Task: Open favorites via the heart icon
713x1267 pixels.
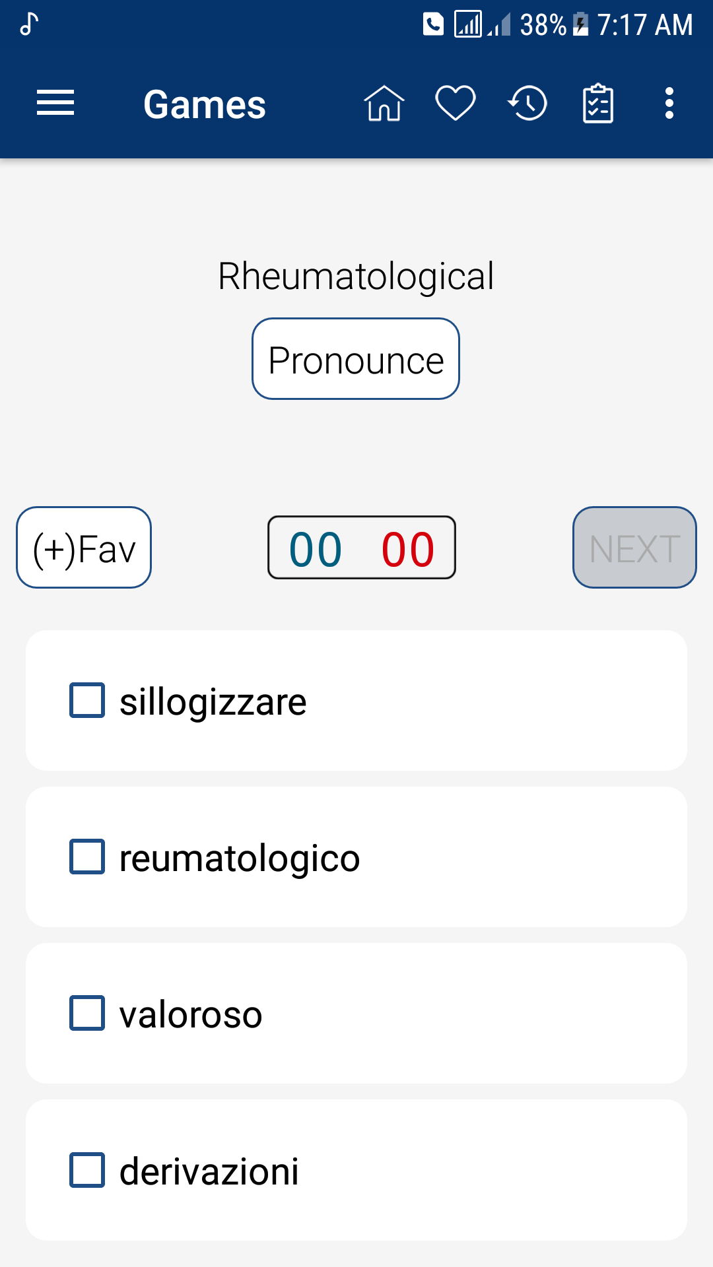Action: (456, 104)
